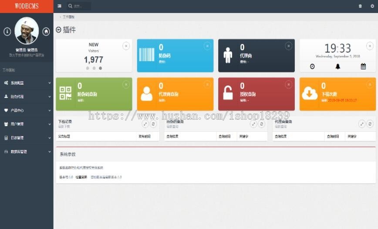The image size is (378, 229).
Task: Click the refresh button on 下载记录 panel
Action: tap(153, 124)
